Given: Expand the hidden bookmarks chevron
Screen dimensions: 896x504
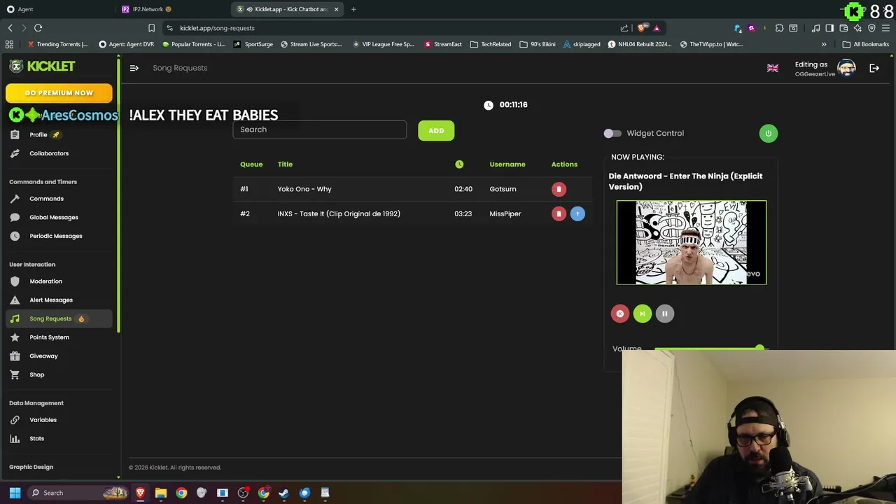Looking at the screenshot, I should point(824,44).
